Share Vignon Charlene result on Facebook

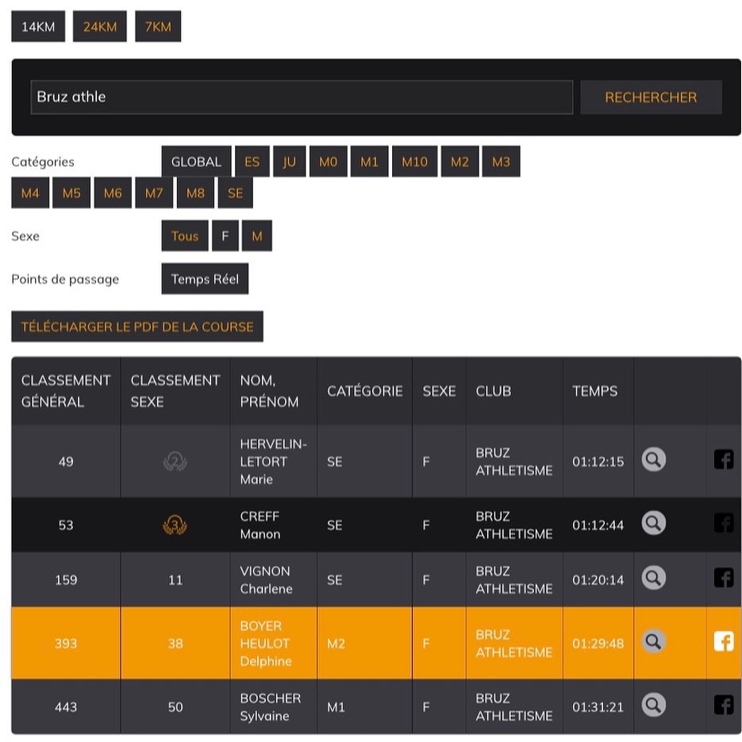point(723,578)
